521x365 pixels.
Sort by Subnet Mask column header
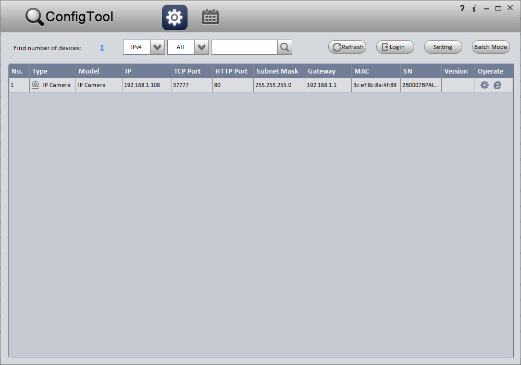(x=279, y=71)
